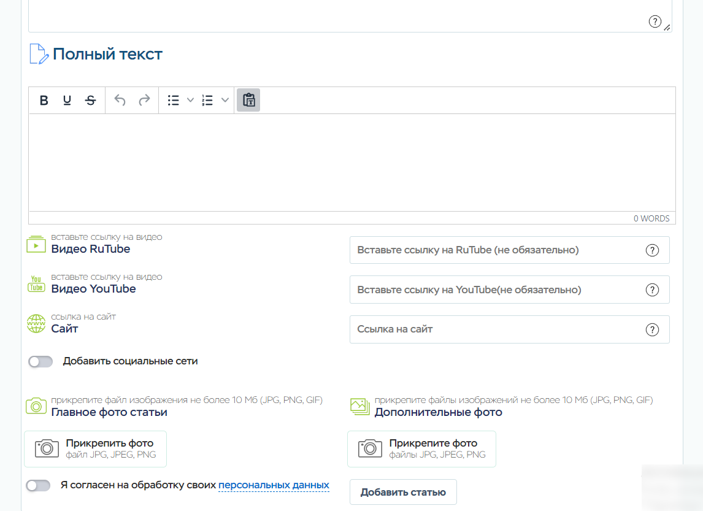This screenshot has width=703, height=511.
Task: Insert a bulleted list
Action: pos(174,101)
